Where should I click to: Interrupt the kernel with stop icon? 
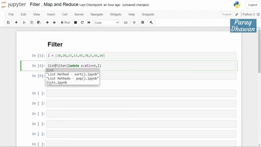pos(75,22)
